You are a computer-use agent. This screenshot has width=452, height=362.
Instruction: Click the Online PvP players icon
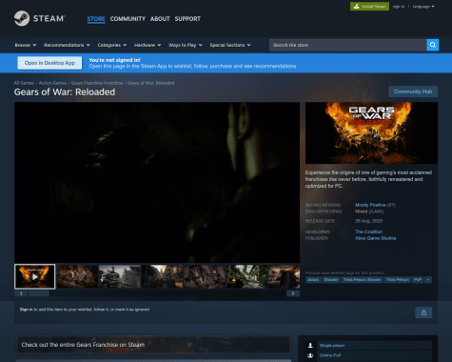[310, 355]
